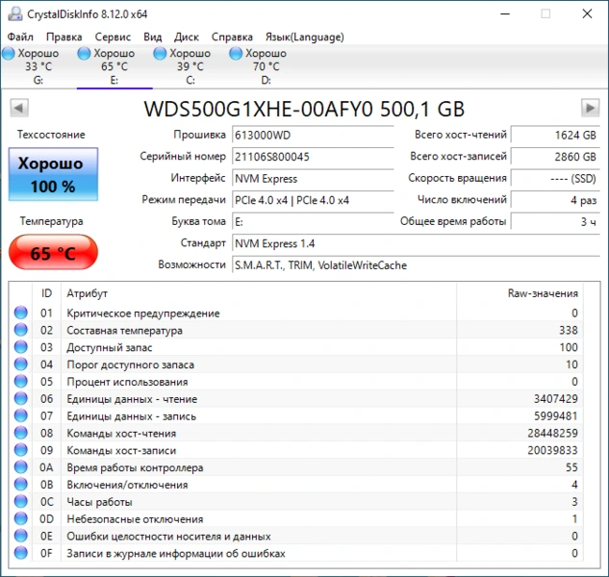Select drive D: status orb at 70 °C
The image size is (609, 577).
(x=236, y=54)
